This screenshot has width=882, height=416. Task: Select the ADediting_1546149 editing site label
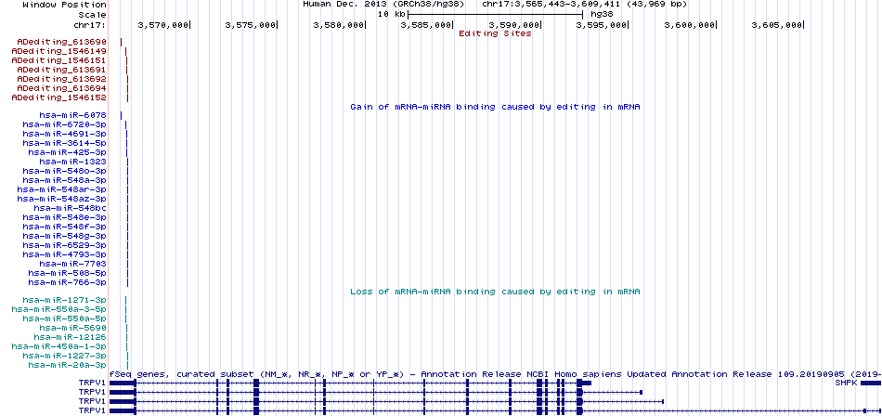(59, 51)
